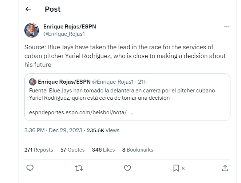Screen dimensions: 241x183
Task: View the 346 Likes list
Action: [103, 150]
